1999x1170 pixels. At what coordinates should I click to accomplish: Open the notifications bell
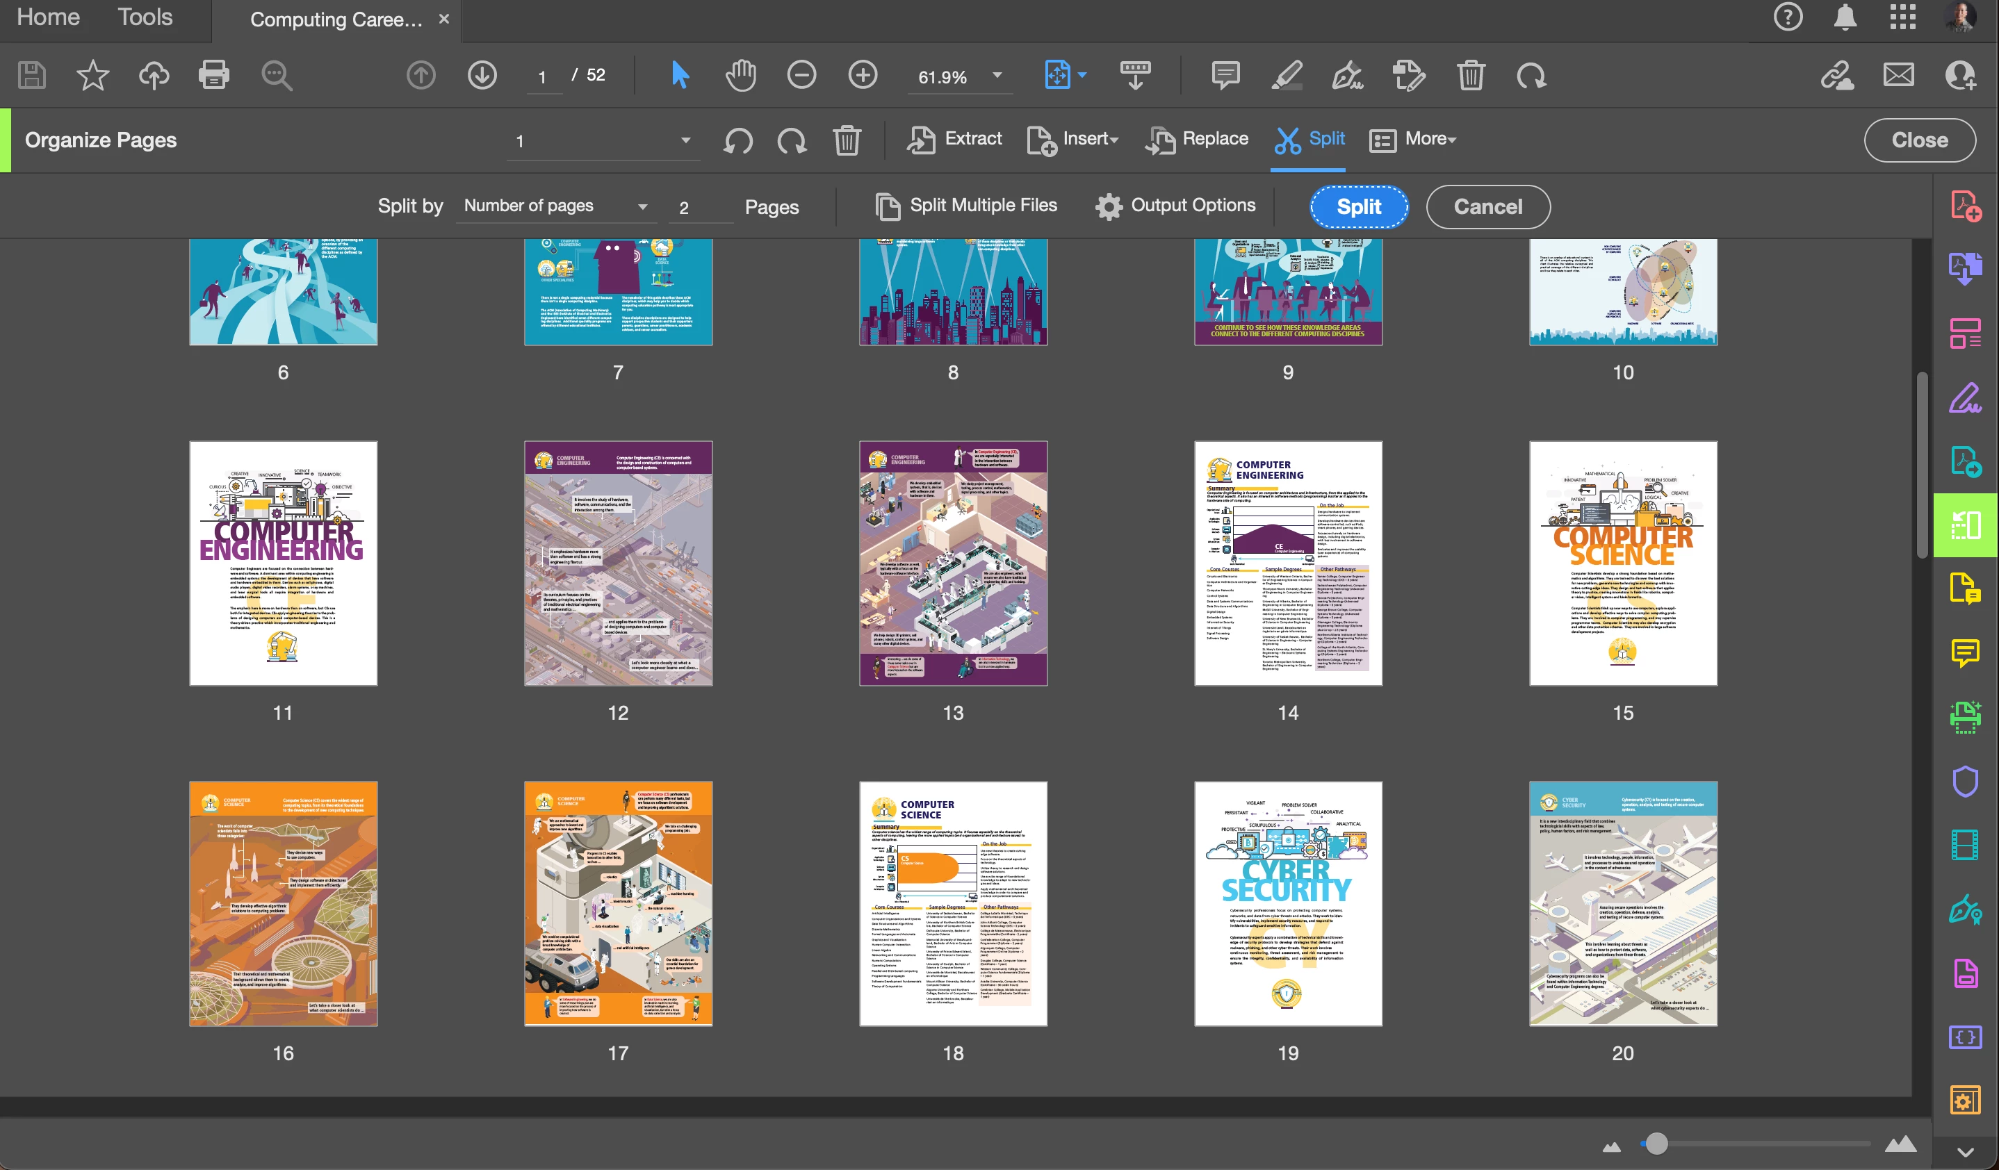click(1845, 17)
